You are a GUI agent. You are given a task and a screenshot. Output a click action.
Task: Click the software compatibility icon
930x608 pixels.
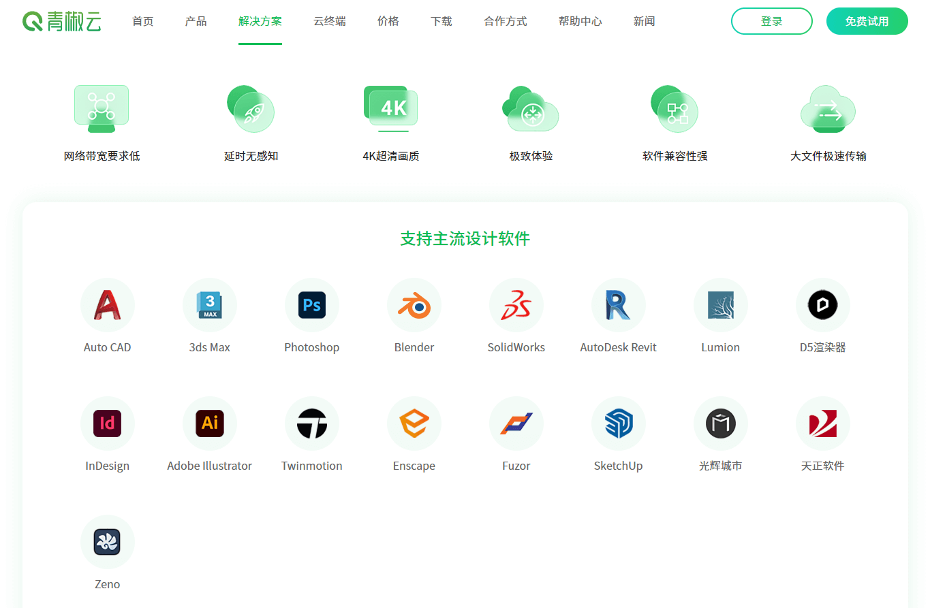point(675,109)
